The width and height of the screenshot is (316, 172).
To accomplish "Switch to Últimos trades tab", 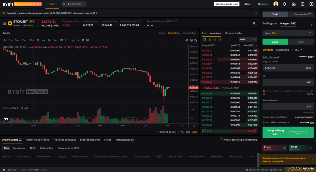I will (234, 33).
